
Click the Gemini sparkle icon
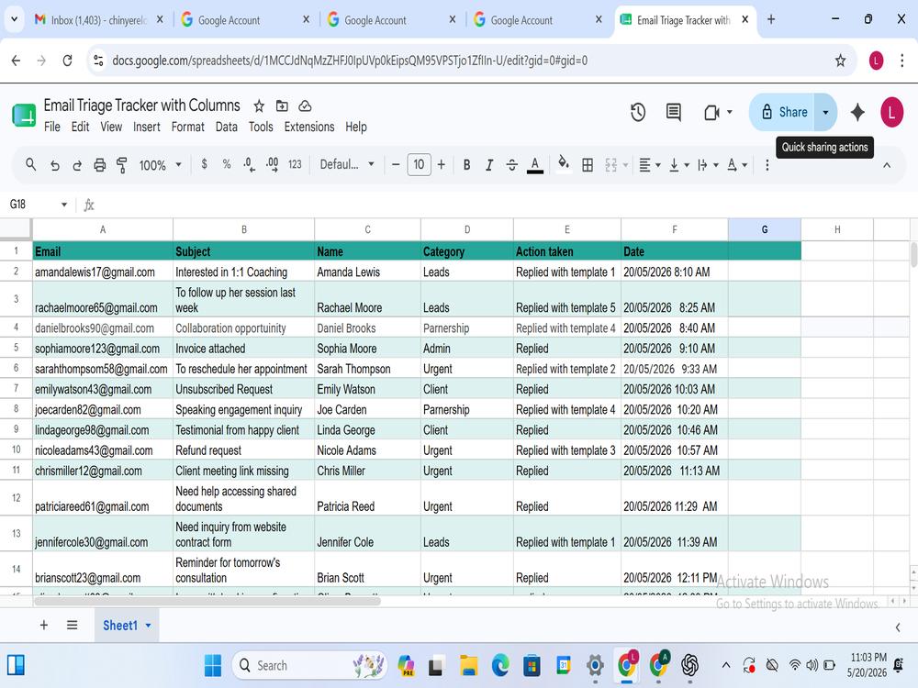coord(857,112)
